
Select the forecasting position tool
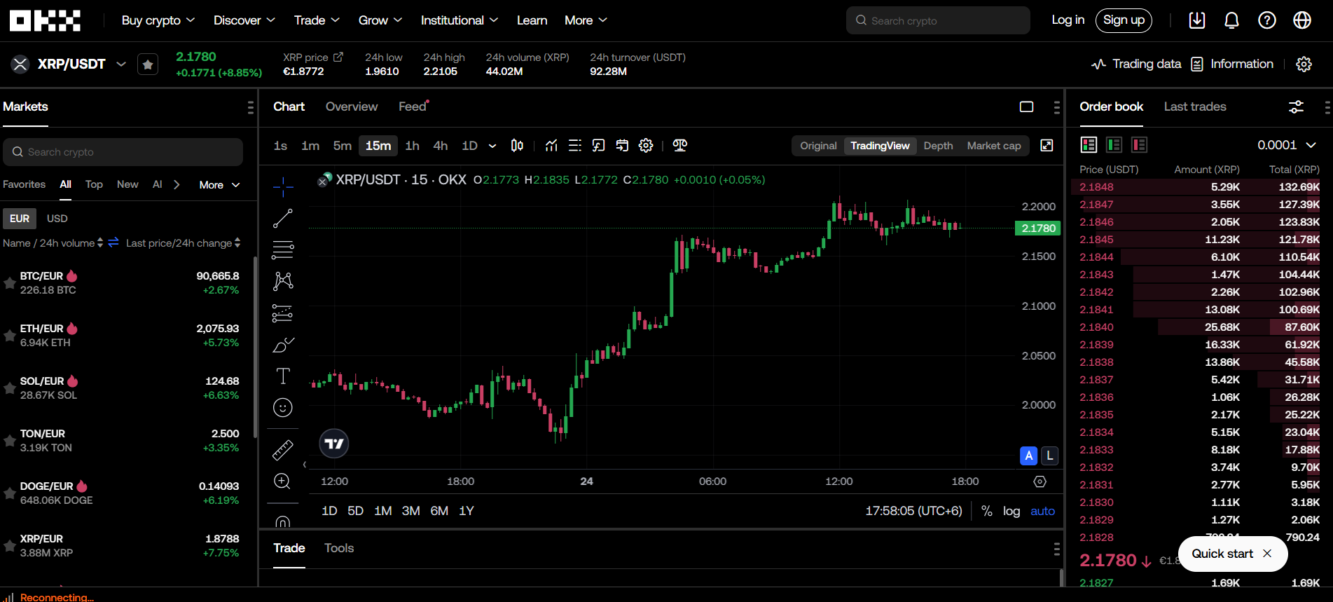click(283, 313)
